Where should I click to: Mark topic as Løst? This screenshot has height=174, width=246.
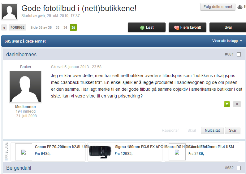(x=147, y=27)
